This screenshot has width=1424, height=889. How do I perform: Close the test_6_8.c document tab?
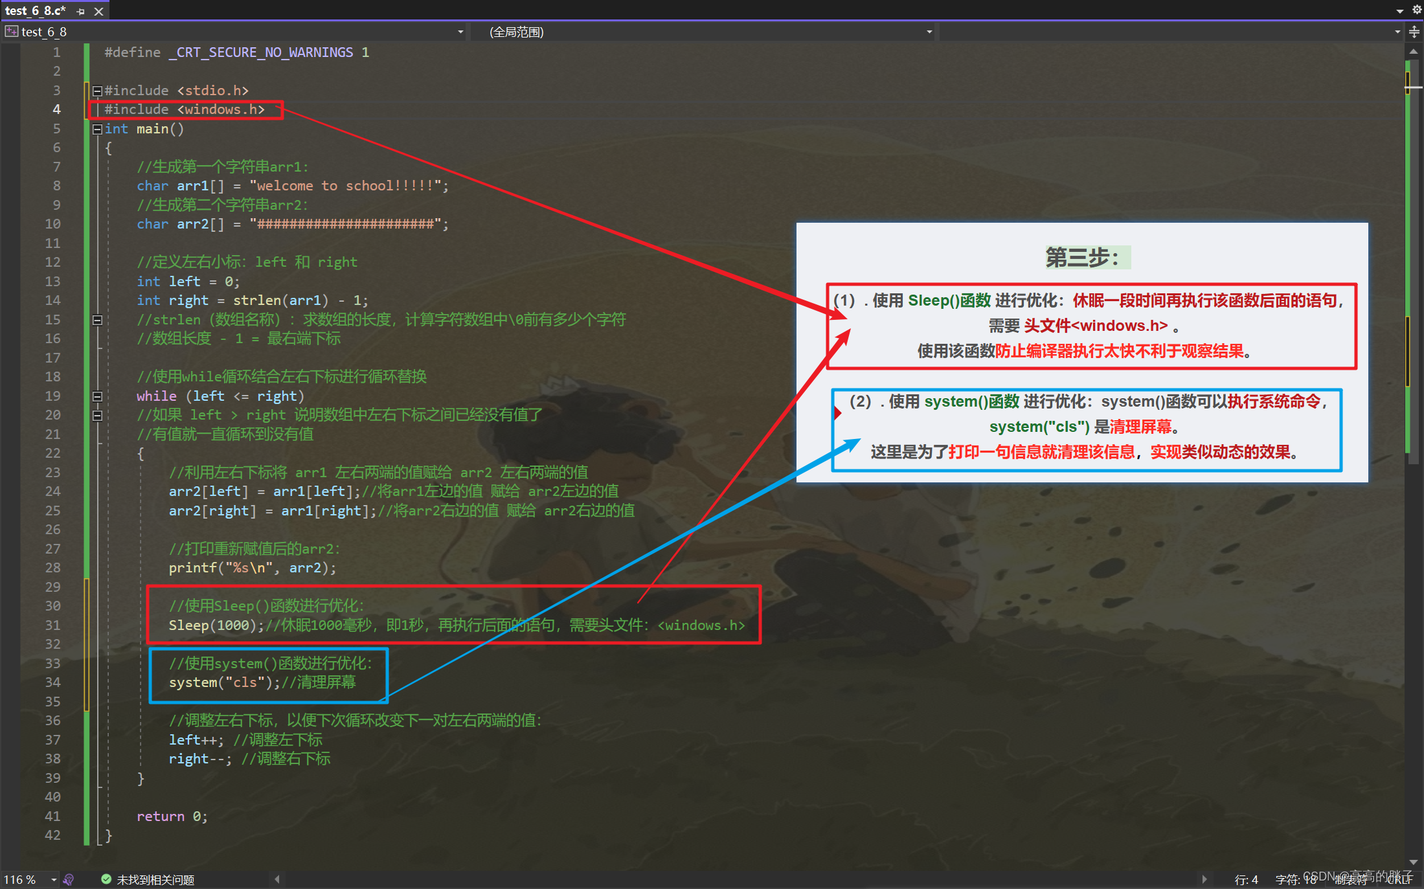click(x=99, y=12)
